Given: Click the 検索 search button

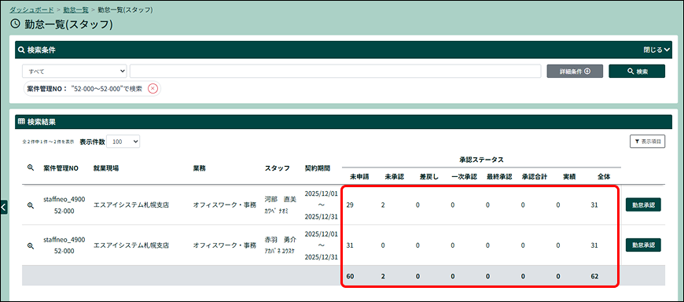Looking at the screenshot, I should tap(637, 71).
